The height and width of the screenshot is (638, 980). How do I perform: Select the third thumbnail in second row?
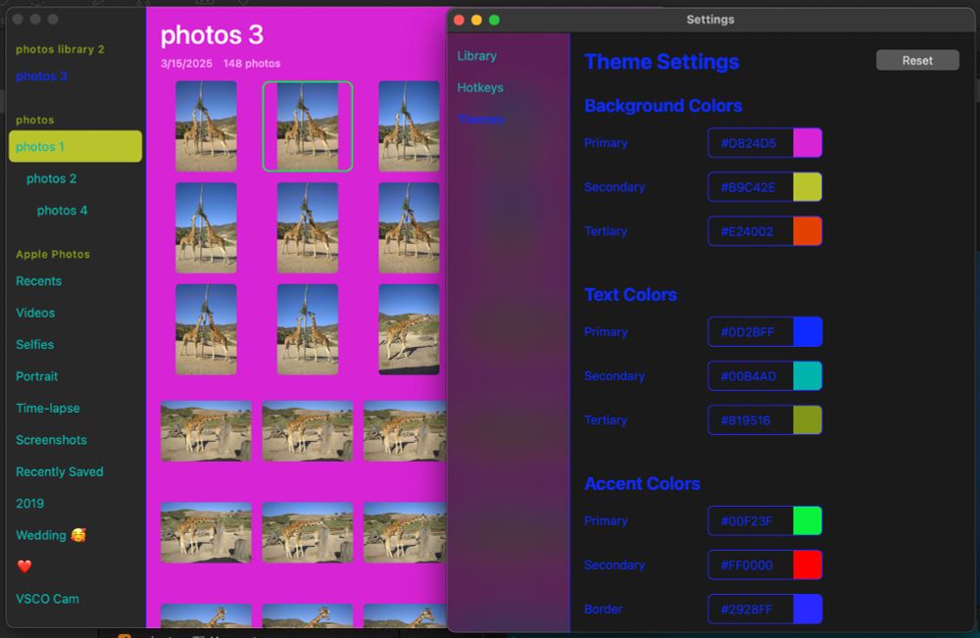click(409, 228)
